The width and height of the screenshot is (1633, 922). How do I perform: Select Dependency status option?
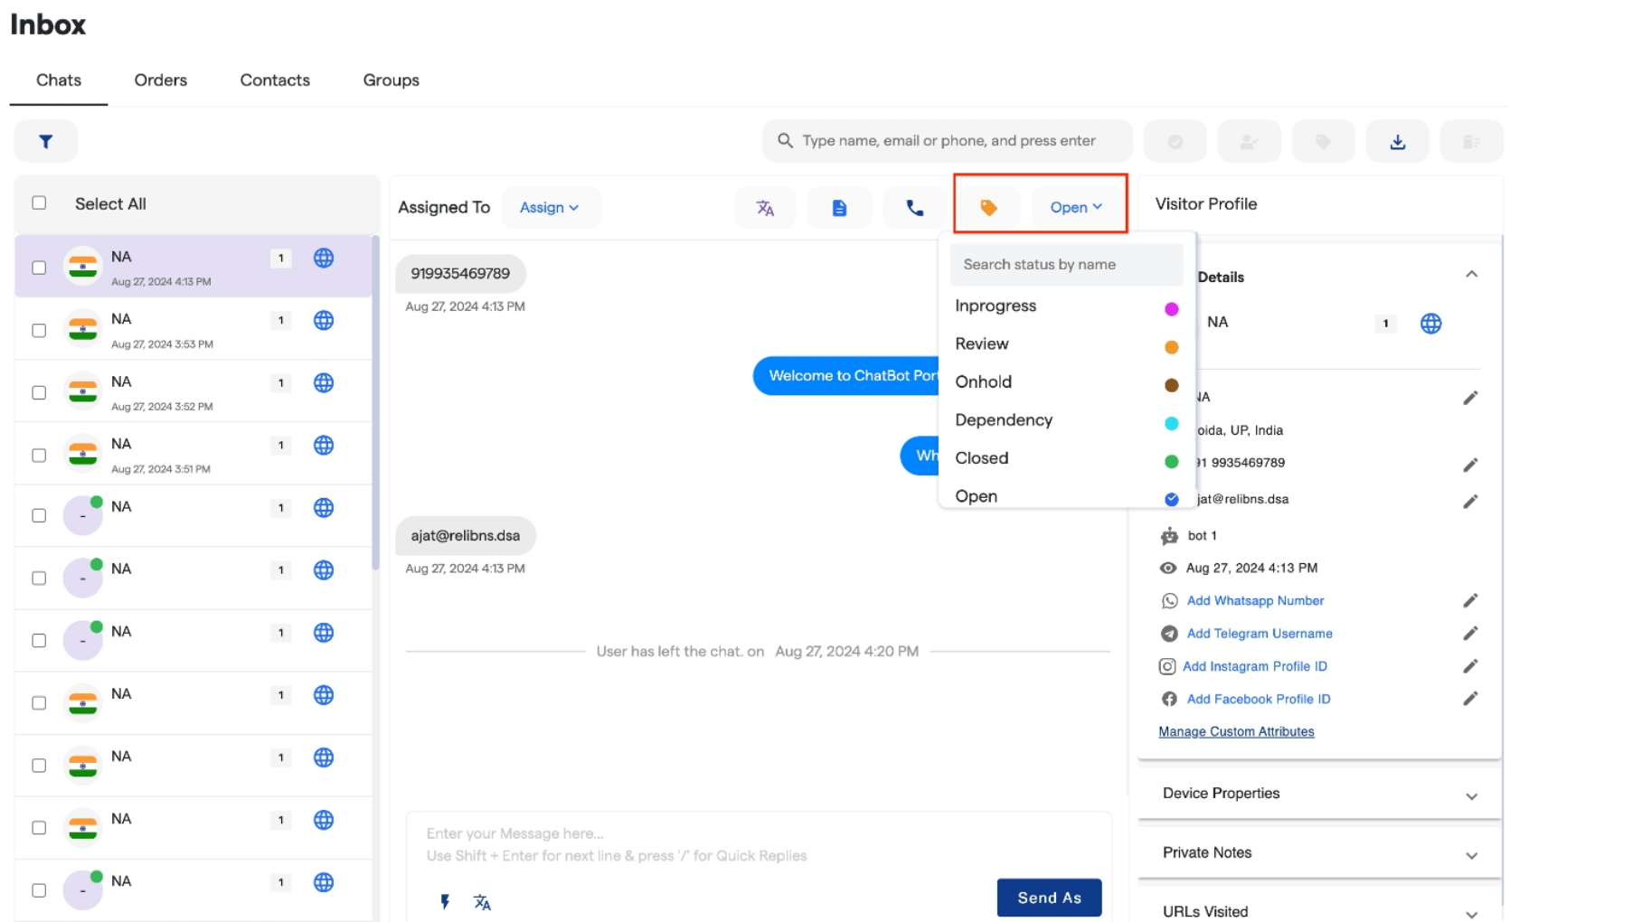1067,420
